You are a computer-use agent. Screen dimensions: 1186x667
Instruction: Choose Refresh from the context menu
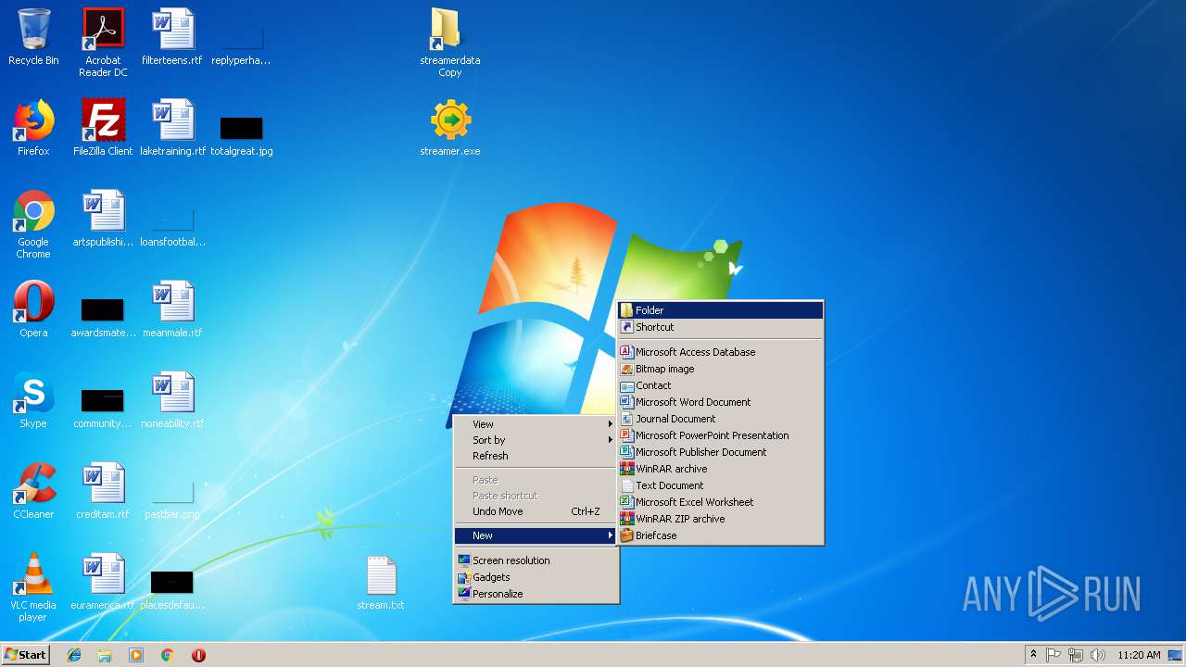tap(536, 456)
